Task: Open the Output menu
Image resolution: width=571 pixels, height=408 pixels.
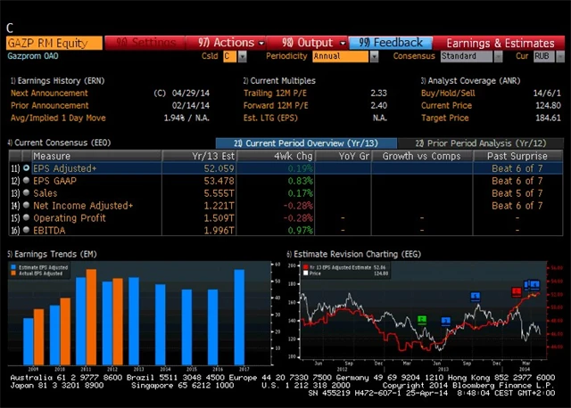Action: tap(313, 42)
